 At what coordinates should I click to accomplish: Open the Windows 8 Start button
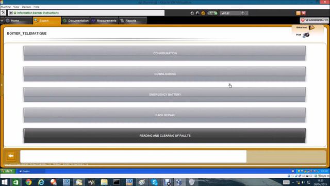[5, 182]
